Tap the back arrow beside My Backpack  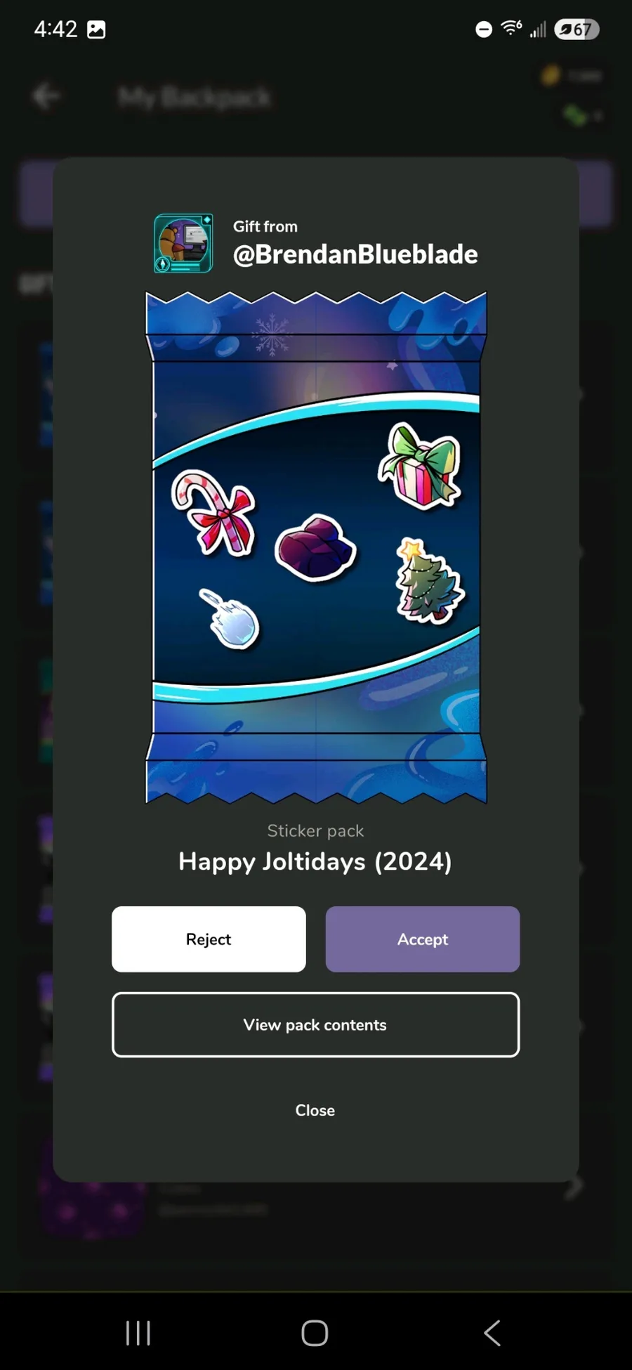pyautogui.click(x=46, y=96)
